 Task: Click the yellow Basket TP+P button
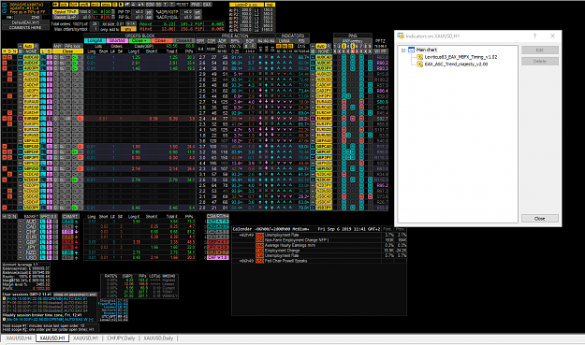point(66,12)
